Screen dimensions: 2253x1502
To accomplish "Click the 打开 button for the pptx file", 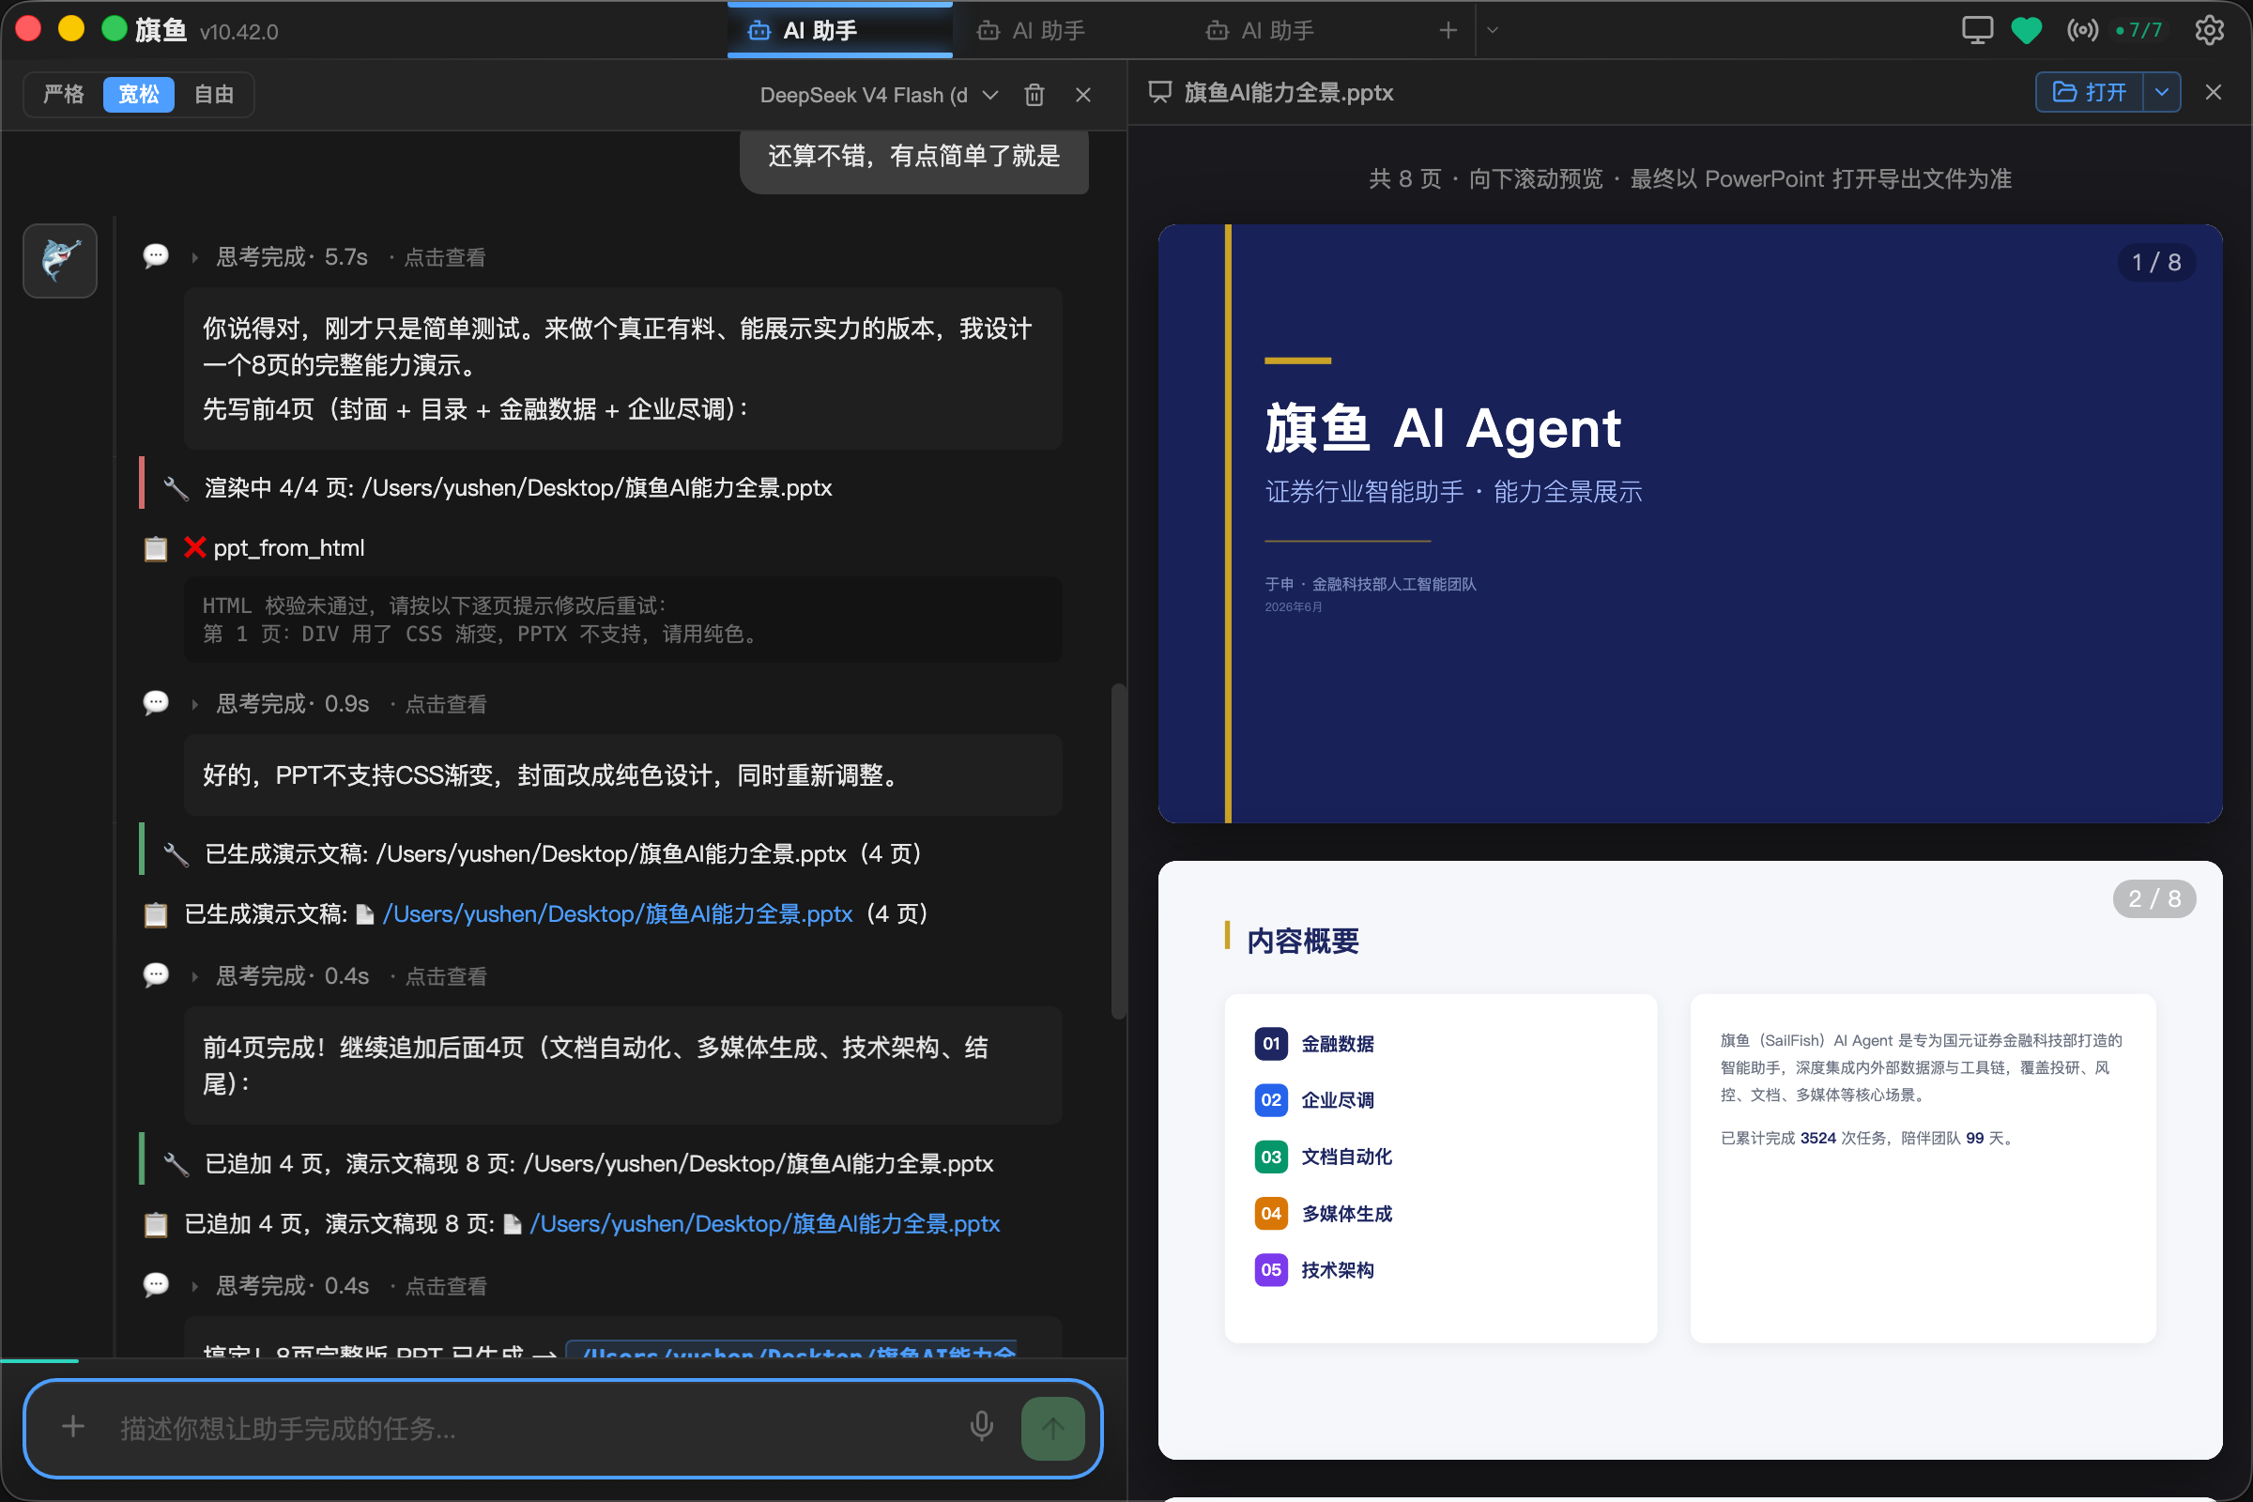I will (x=2090, y=92).
